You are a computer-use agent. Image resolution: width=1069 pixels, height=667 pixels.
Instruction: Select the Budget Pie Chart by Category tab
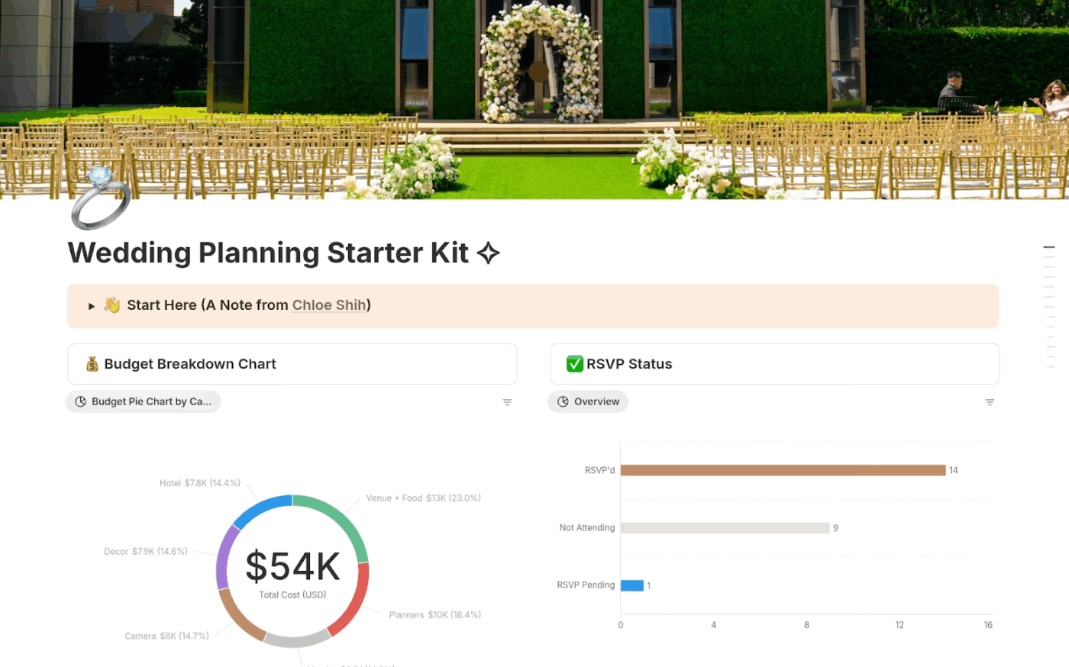(x=150, y=401)
